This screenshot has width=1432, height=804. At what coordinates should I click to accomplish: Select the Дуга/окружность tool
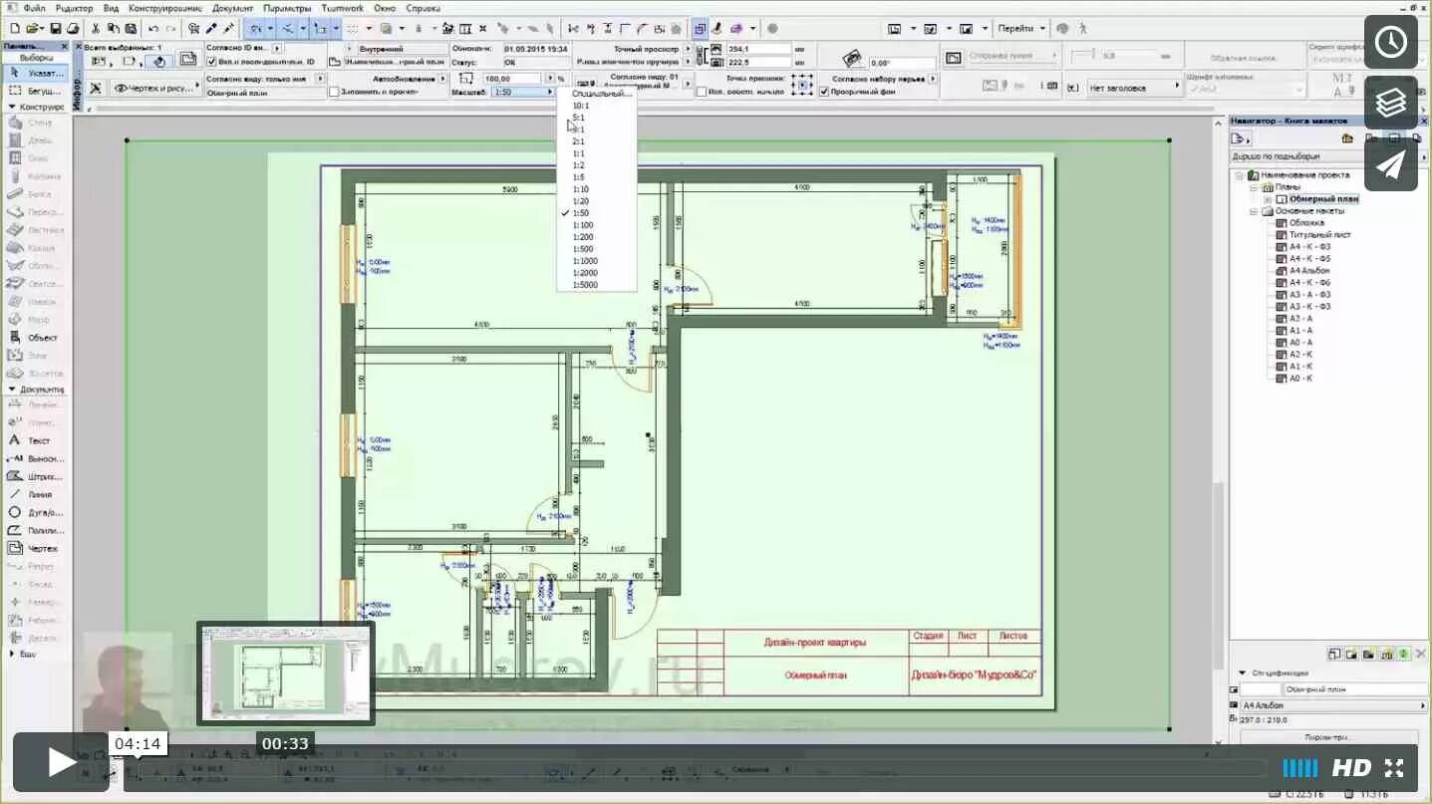point(35,512)
